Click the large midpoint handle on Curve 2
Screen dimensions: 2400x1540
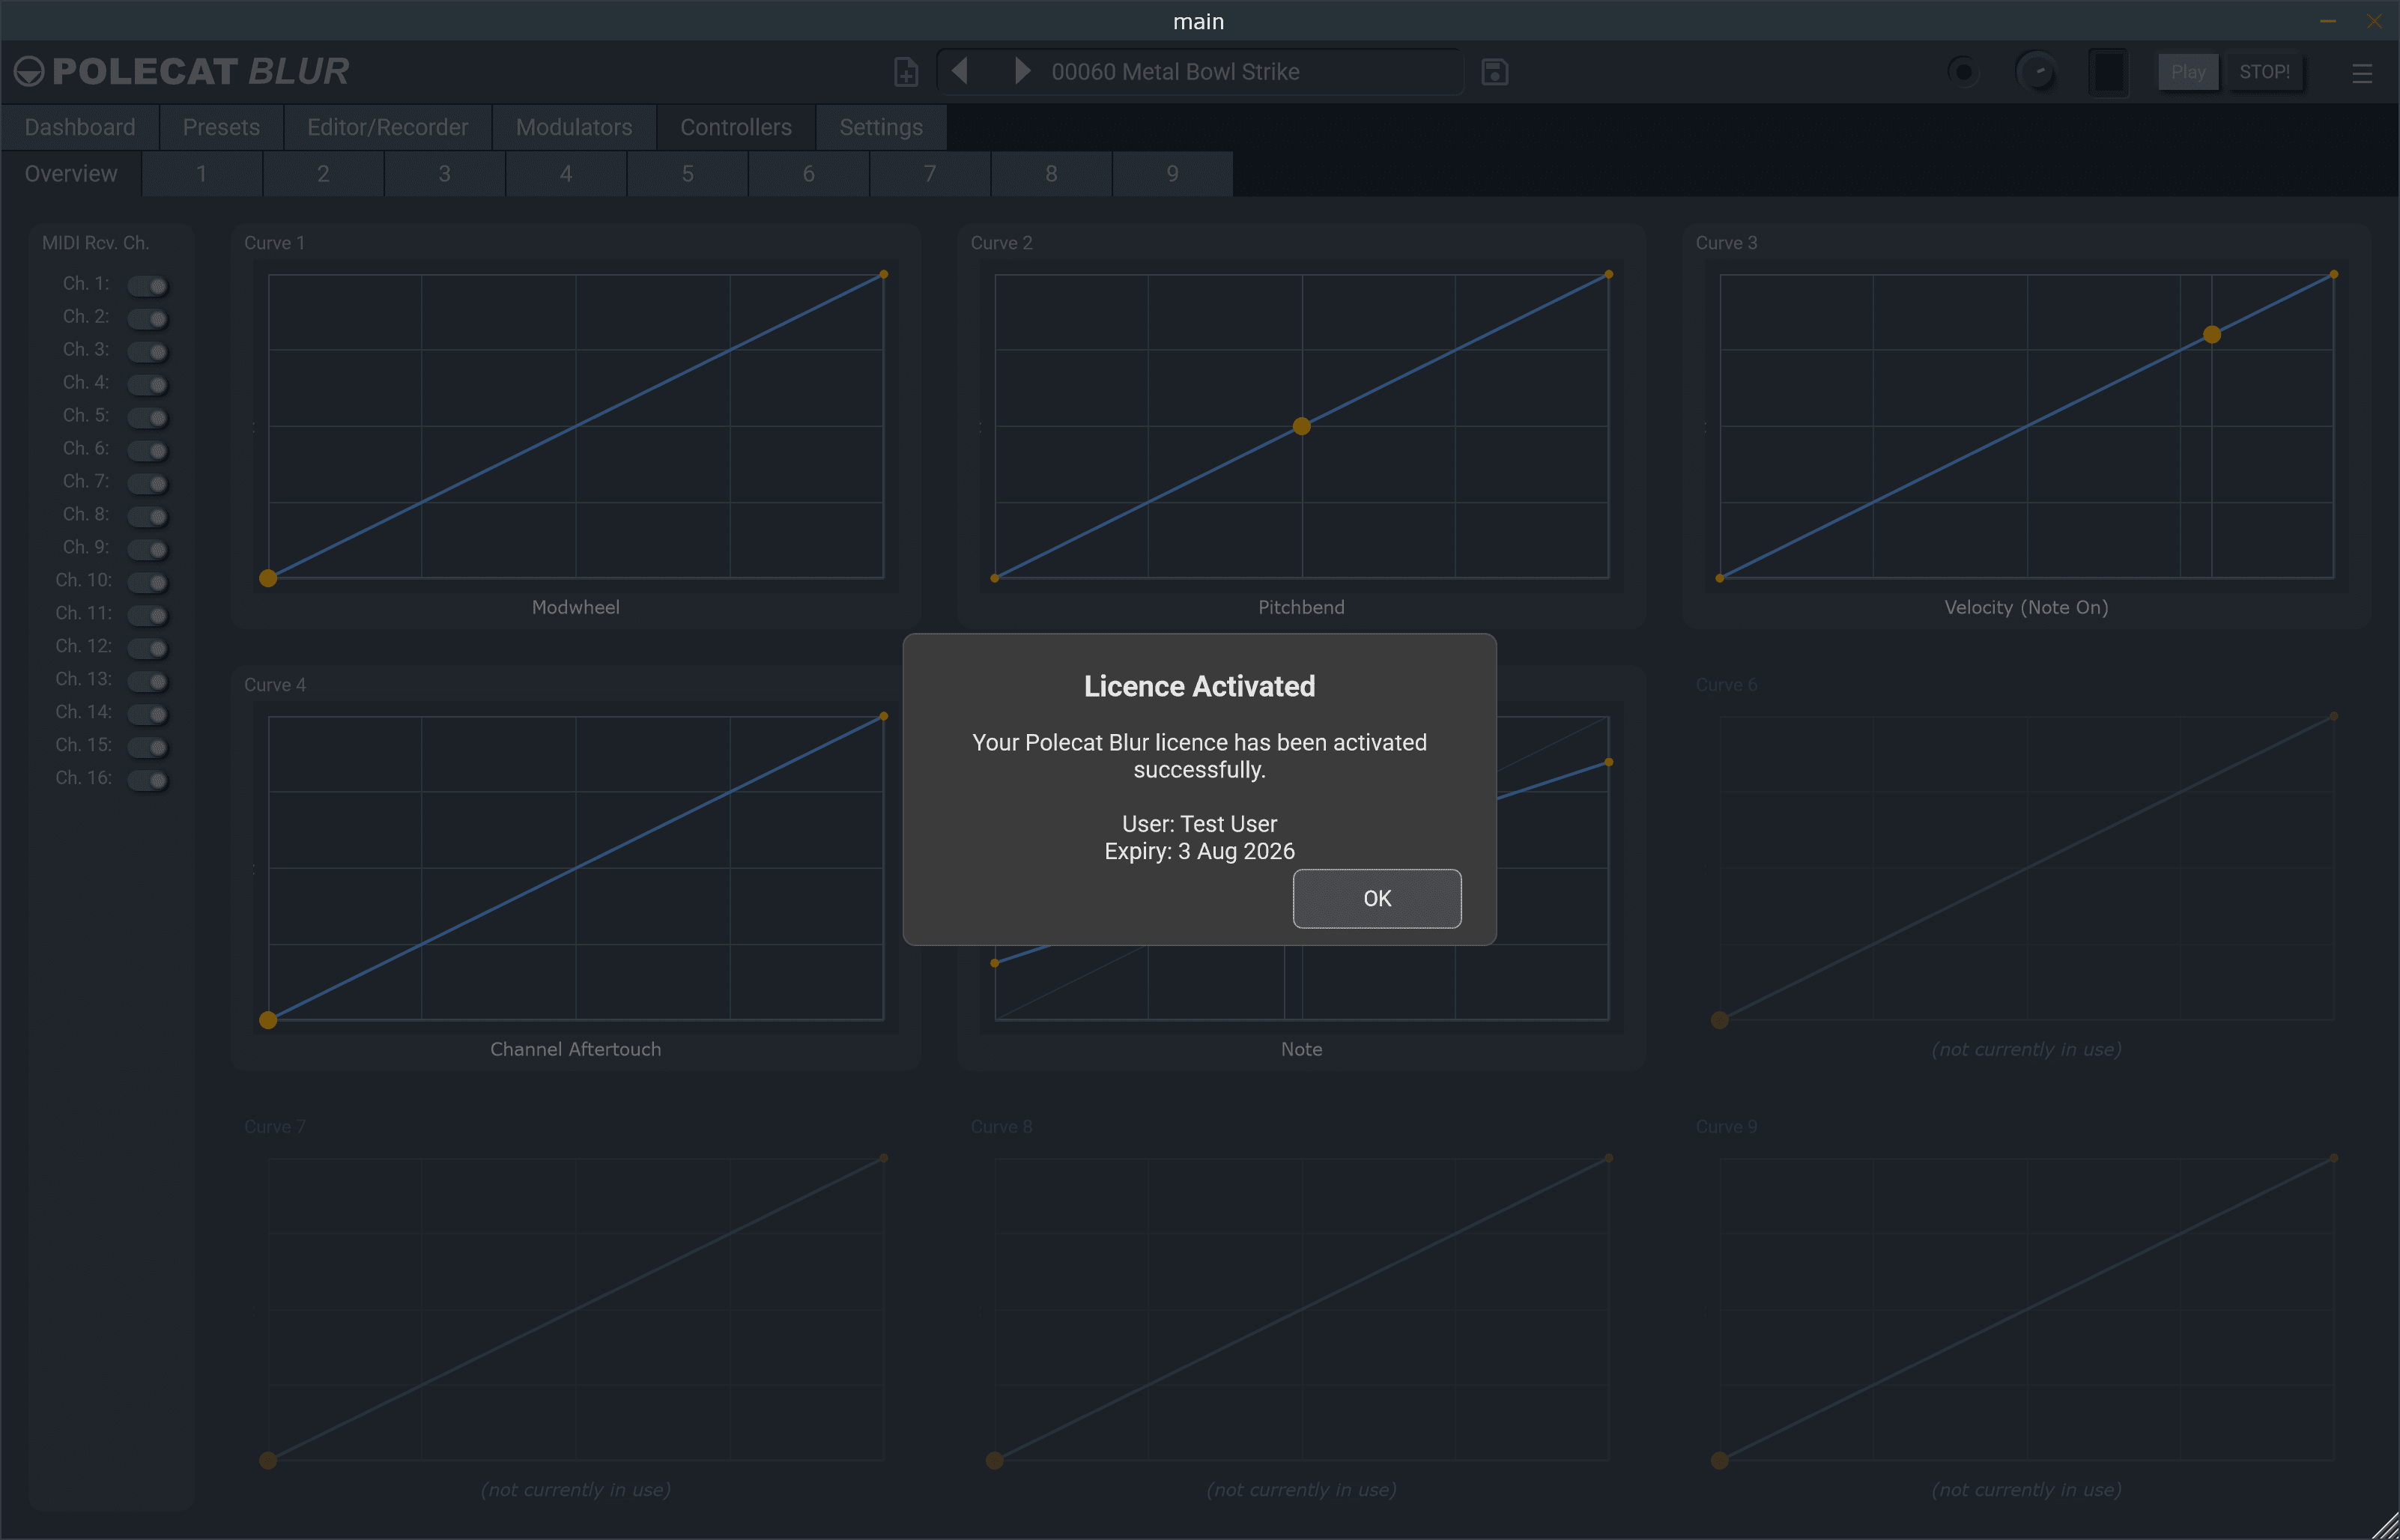1301,426
